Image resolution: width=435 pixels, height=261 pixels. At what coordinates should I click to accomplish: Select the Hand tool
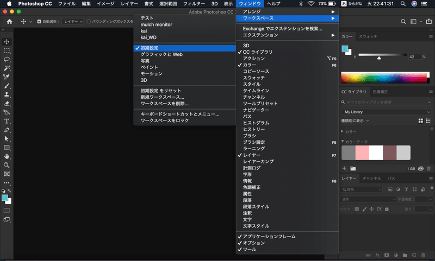click(x=7, y=156)
